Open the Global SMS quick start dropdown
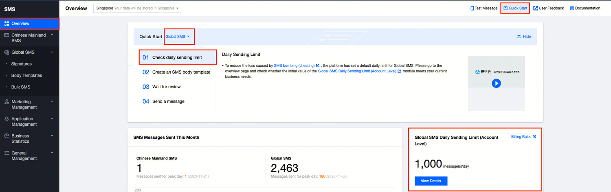The width and height of the screenshot is (611, 192). pos(178,37)
